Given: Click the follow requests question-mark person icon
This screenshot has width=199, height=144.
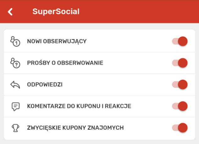Looking at the screenshot, I should [x=15, y=63].
